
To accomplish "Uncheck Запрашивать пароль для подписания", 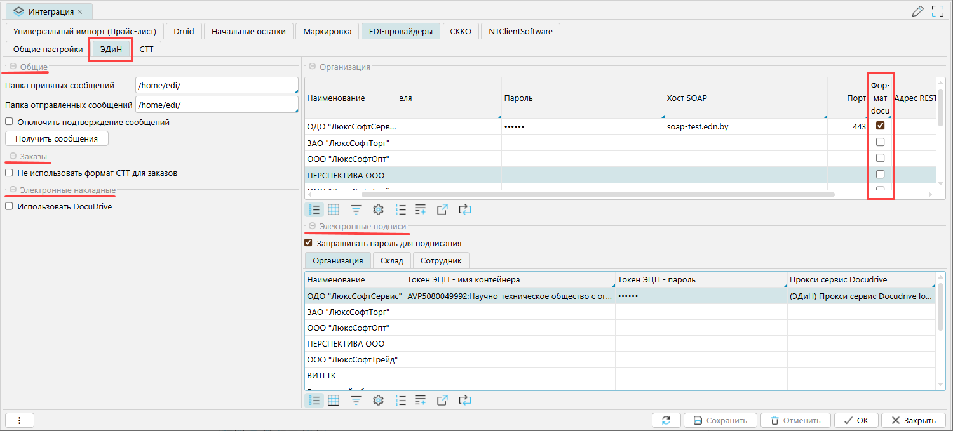I will (x=309, y=243).
